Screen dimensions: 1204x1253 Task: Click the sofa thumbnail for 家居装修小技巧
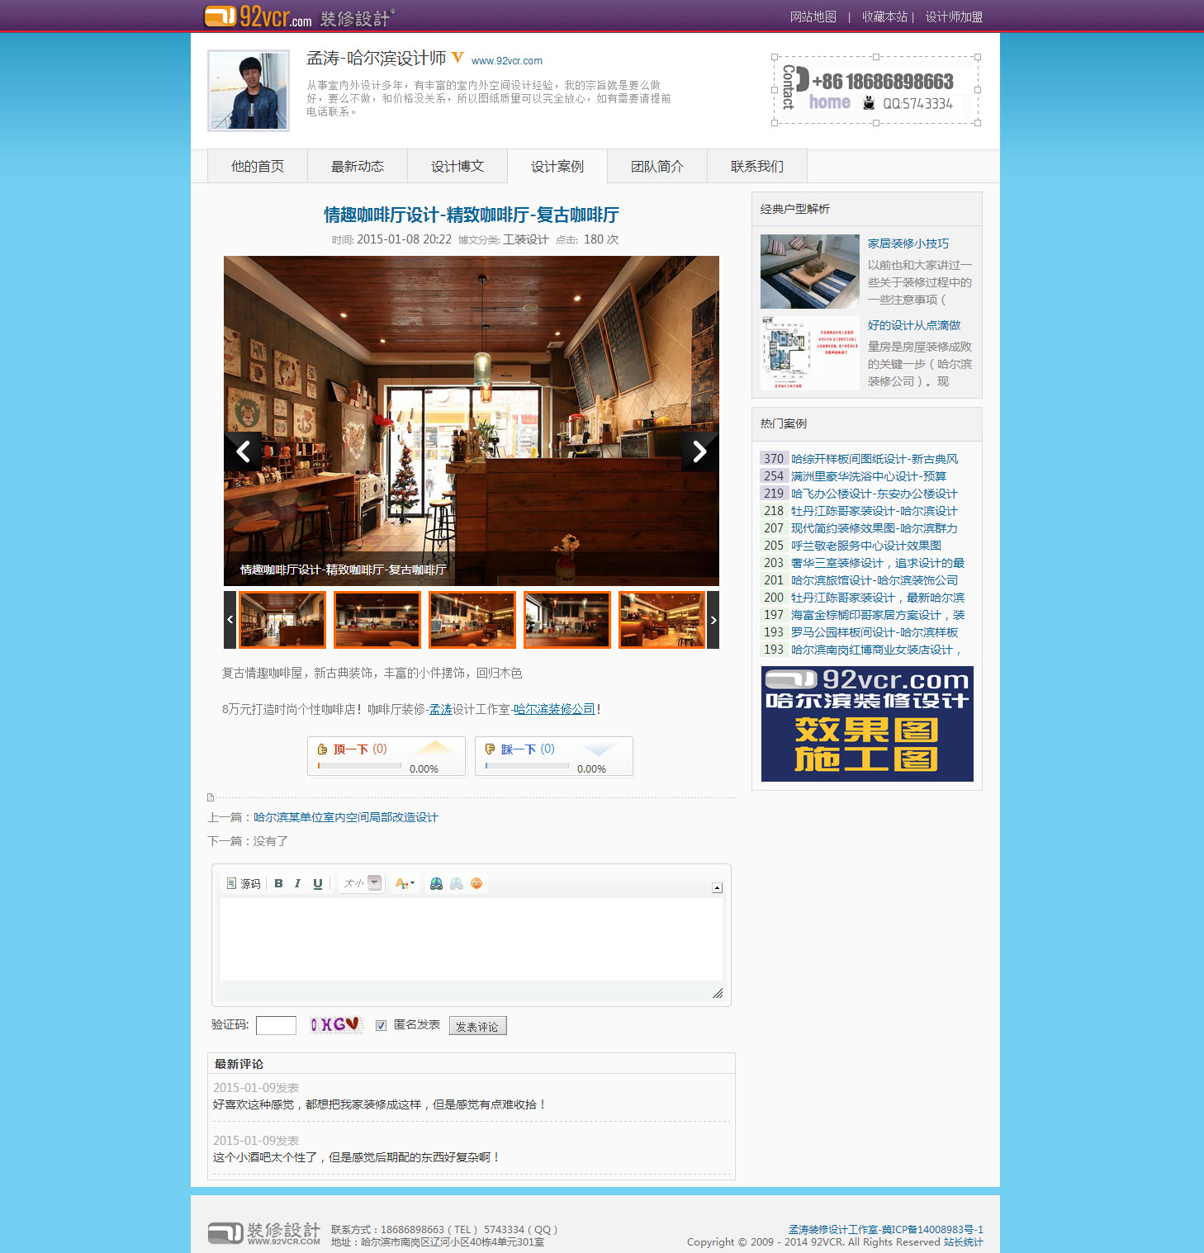810,272
